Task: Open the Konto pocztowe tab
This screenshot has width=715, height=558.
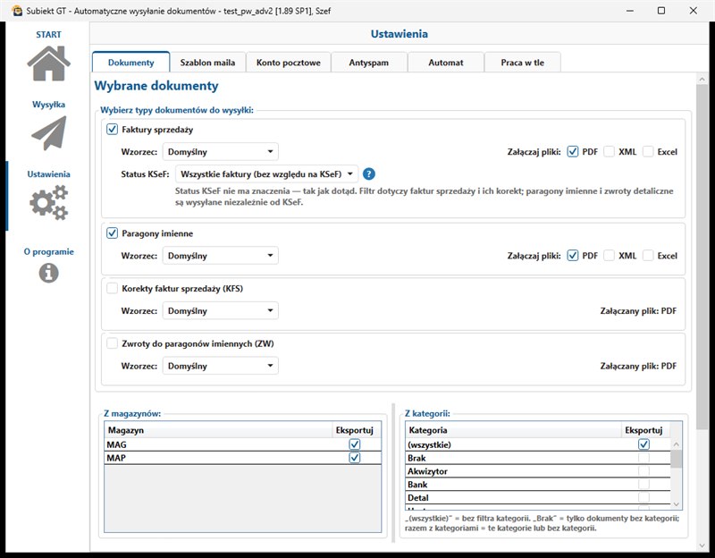Action: point(288,62)
